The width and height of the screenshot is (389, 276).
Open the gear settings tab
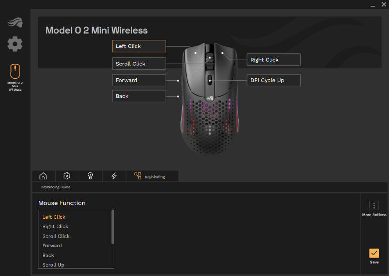pos(67,176)
